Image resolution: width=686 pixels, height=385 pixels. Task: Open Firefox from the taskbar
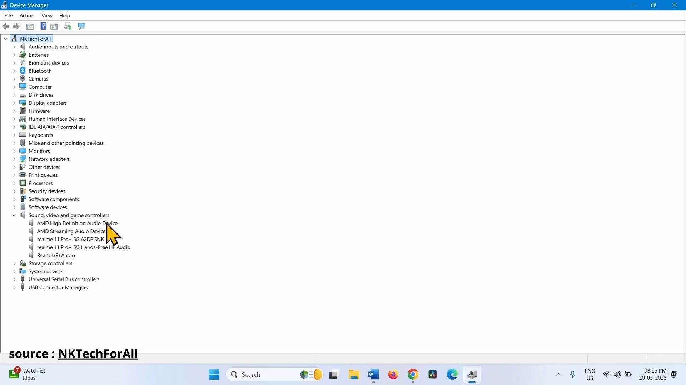393,375
